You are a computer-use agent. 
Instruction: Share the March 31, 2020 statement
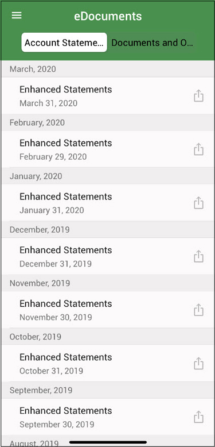click(198, 96)
